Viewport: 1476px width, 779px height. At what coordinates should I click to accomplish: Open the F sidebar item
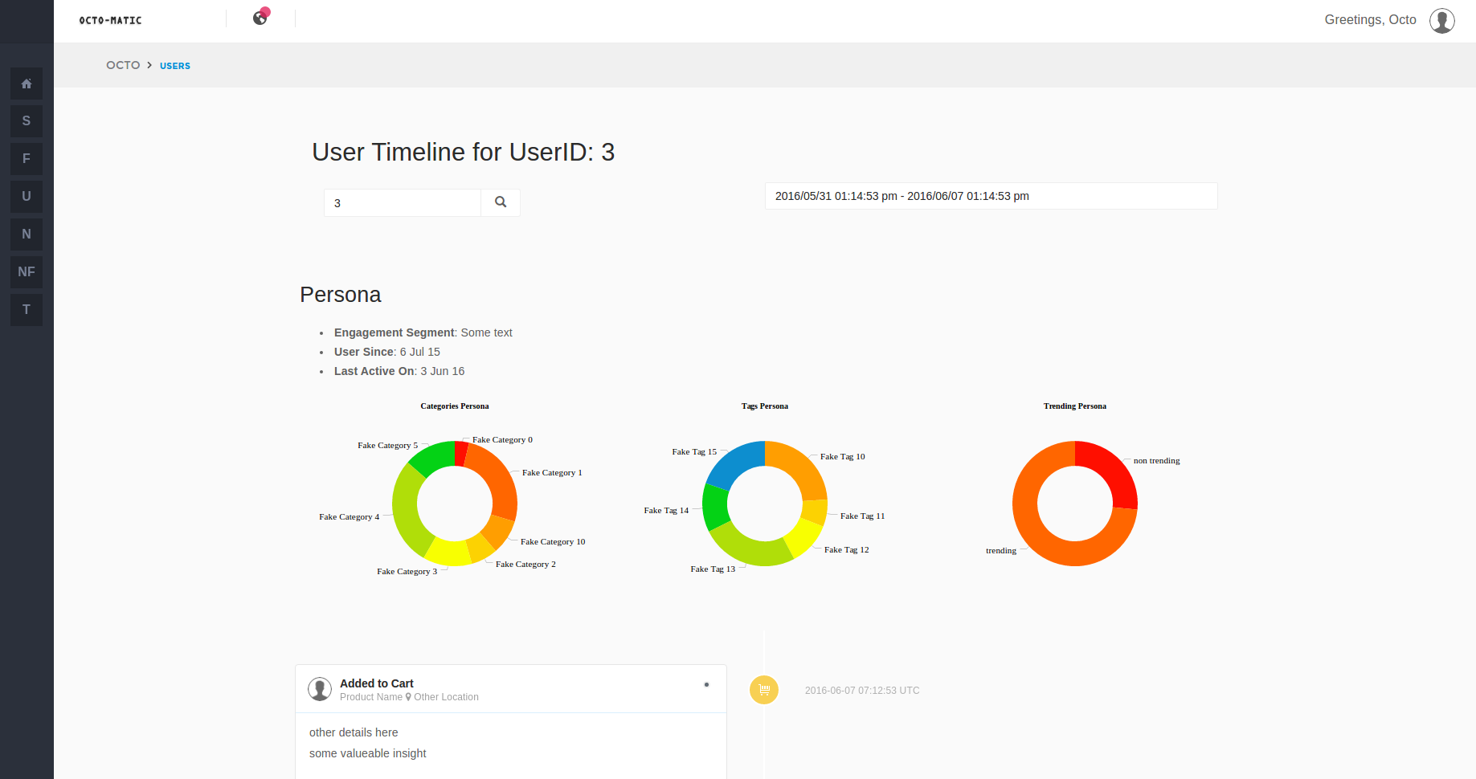27,159
